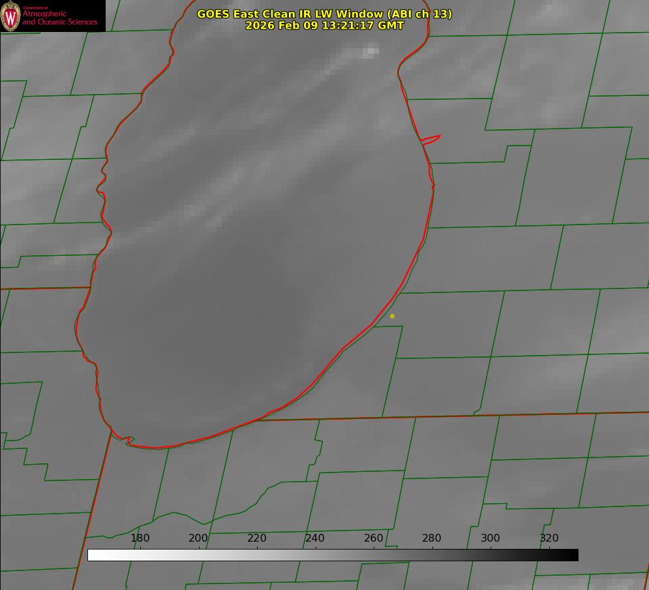Click the UW Atmospheric and Oceanic Sciences logo
649x590 pixels.
[53, 16]
